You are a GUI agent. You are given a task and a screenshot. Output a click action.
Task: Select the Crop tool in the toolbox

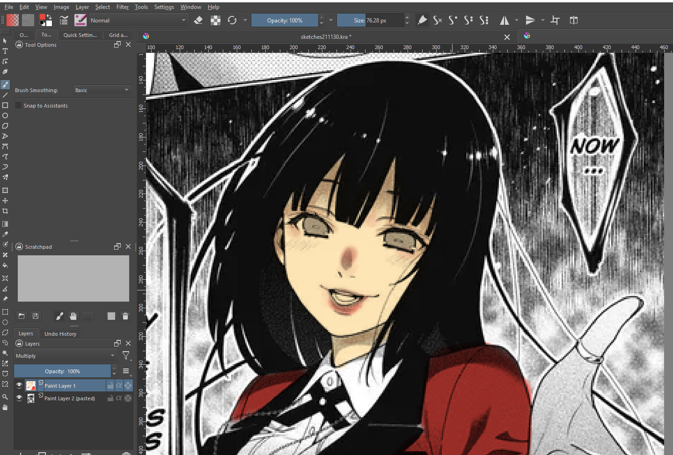coord(5,211)
